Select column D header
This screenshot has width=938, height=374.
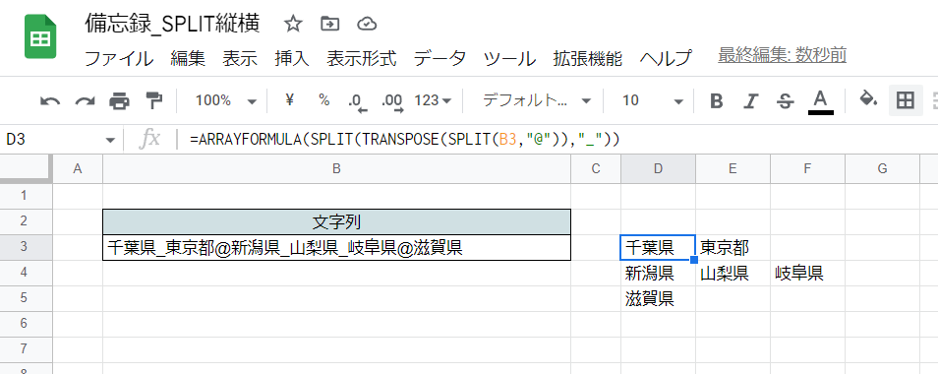click(658, 169)
